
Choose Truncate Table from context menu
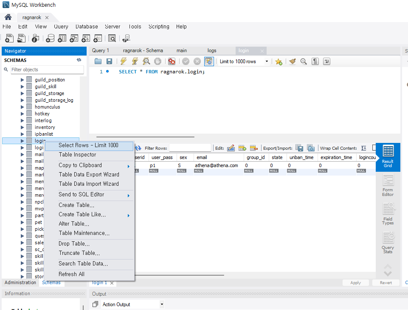(x=89, y=253)
